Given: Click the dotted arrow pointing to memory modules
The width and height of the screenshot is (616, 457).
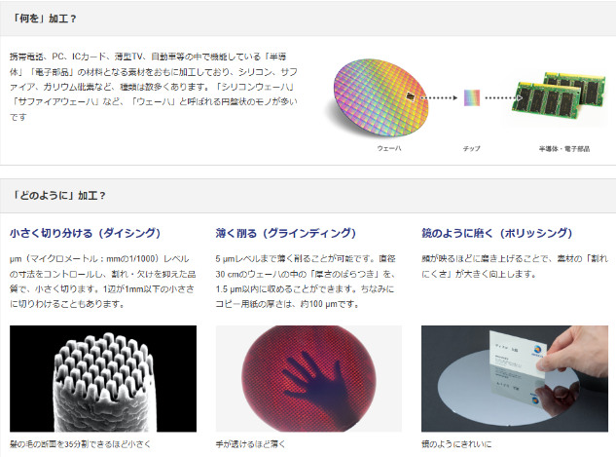Looking at the screenshot, I should tap(511, 97).
